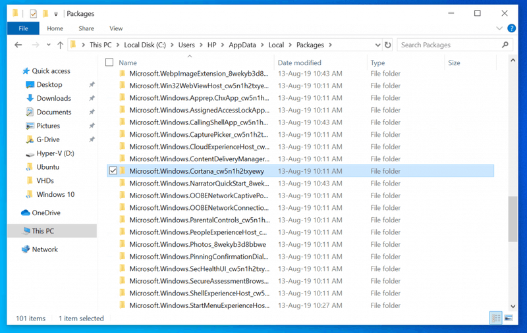Switch to the View ribbon tab
The image size is (527, 333).
pyautogui.click(x=116, y=28)
